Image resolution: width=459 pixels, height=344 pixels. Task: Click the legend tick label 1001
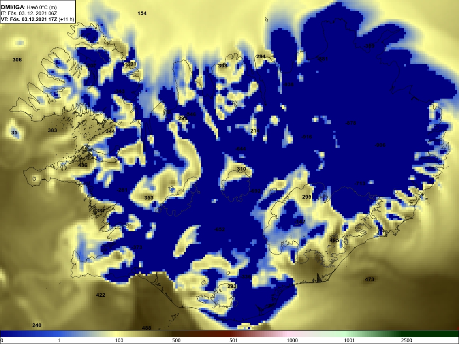click(349, 340)
